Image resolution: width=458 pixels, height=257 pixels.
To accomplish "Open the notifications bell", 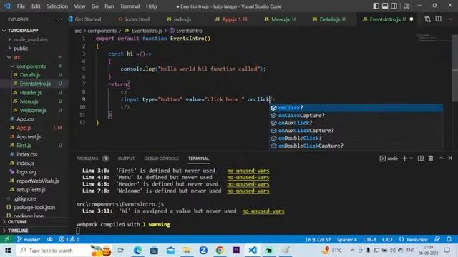I will point(449,239).
